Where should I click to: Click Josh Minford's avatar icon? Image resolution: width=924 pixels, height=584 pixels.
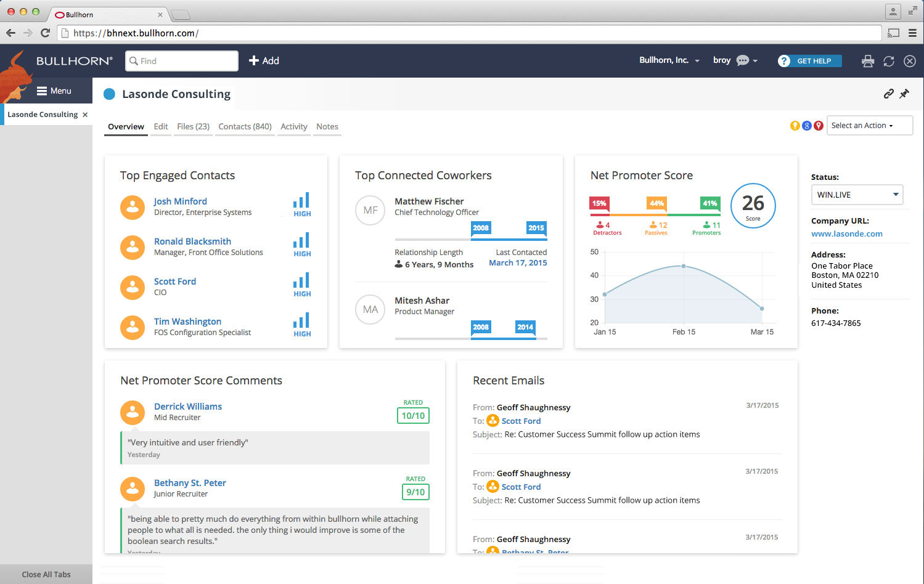(x=132, y=207)
